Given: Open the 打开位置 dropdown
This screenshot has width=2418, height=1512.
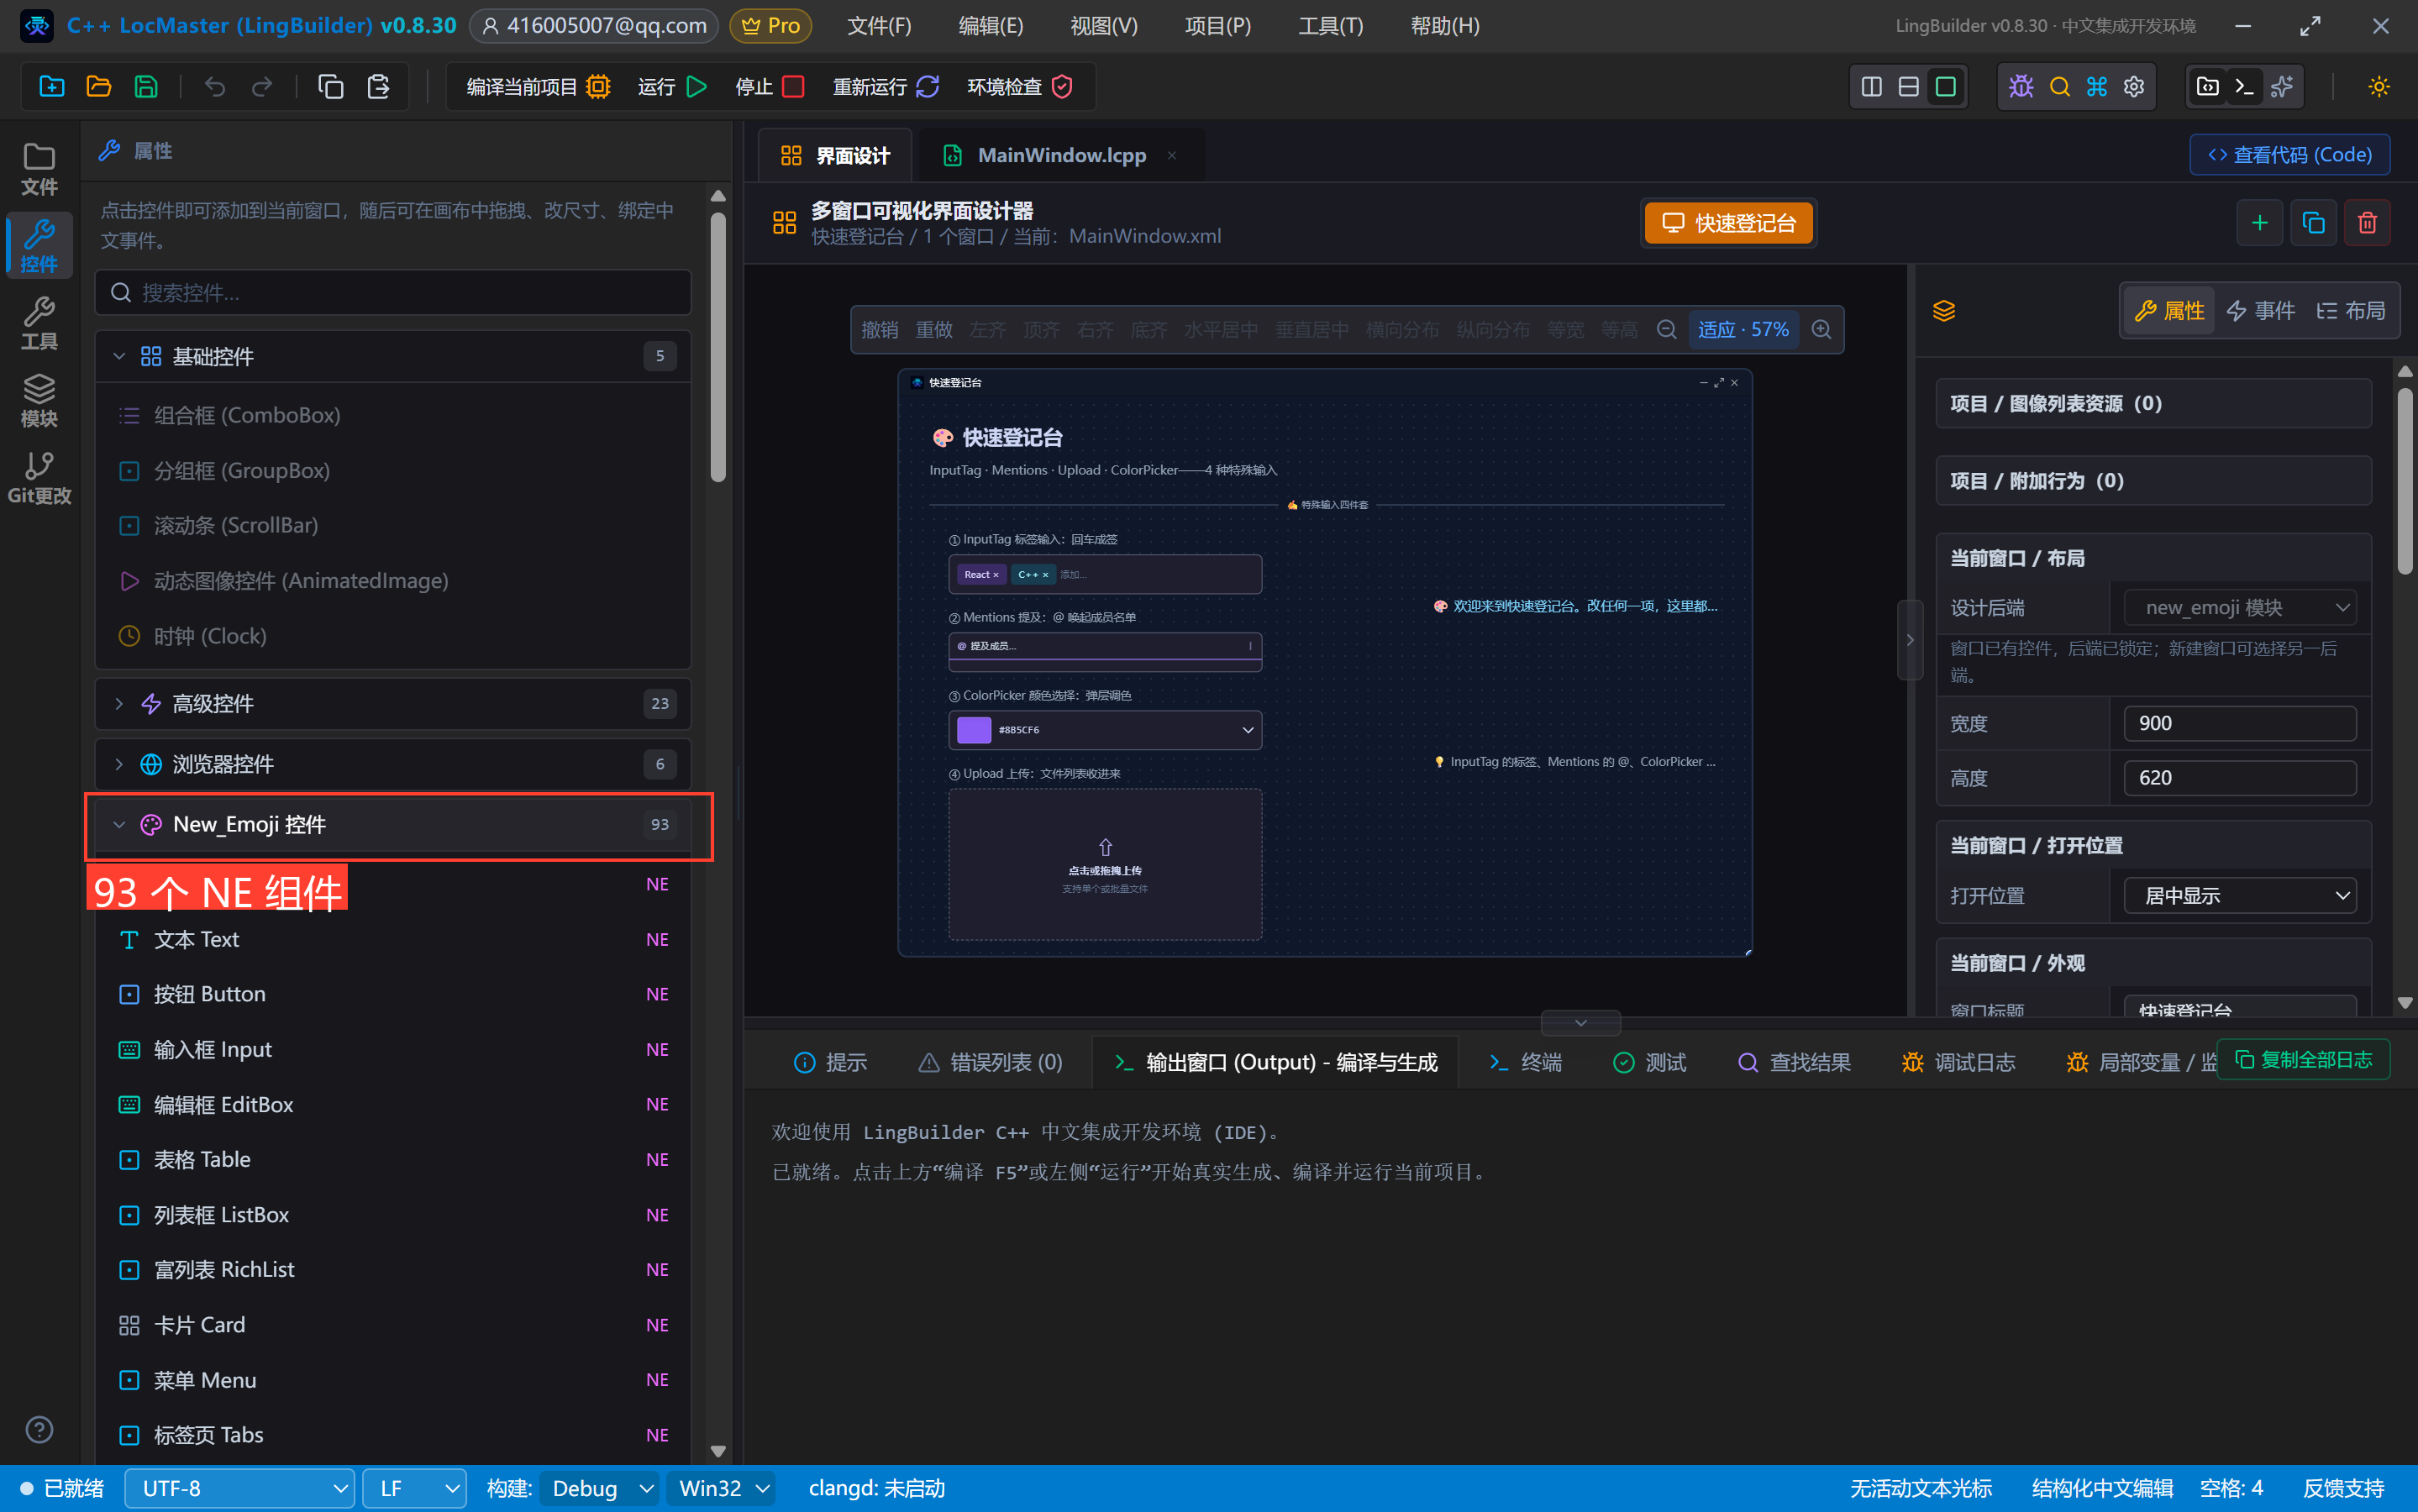Looking at the screenshot, I should pos(2239,896).
